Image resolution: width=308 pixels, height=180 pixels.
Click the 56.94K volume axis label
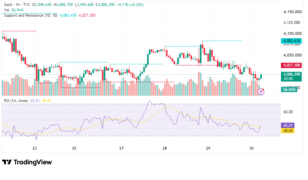point(289,90)
